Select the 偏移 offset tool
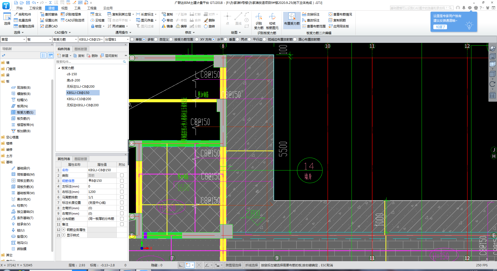The image size is (497, 271). (181, 26)
